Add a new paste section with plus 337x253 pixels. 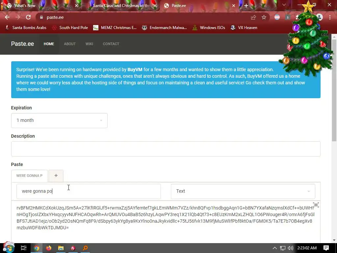(56, 176)
